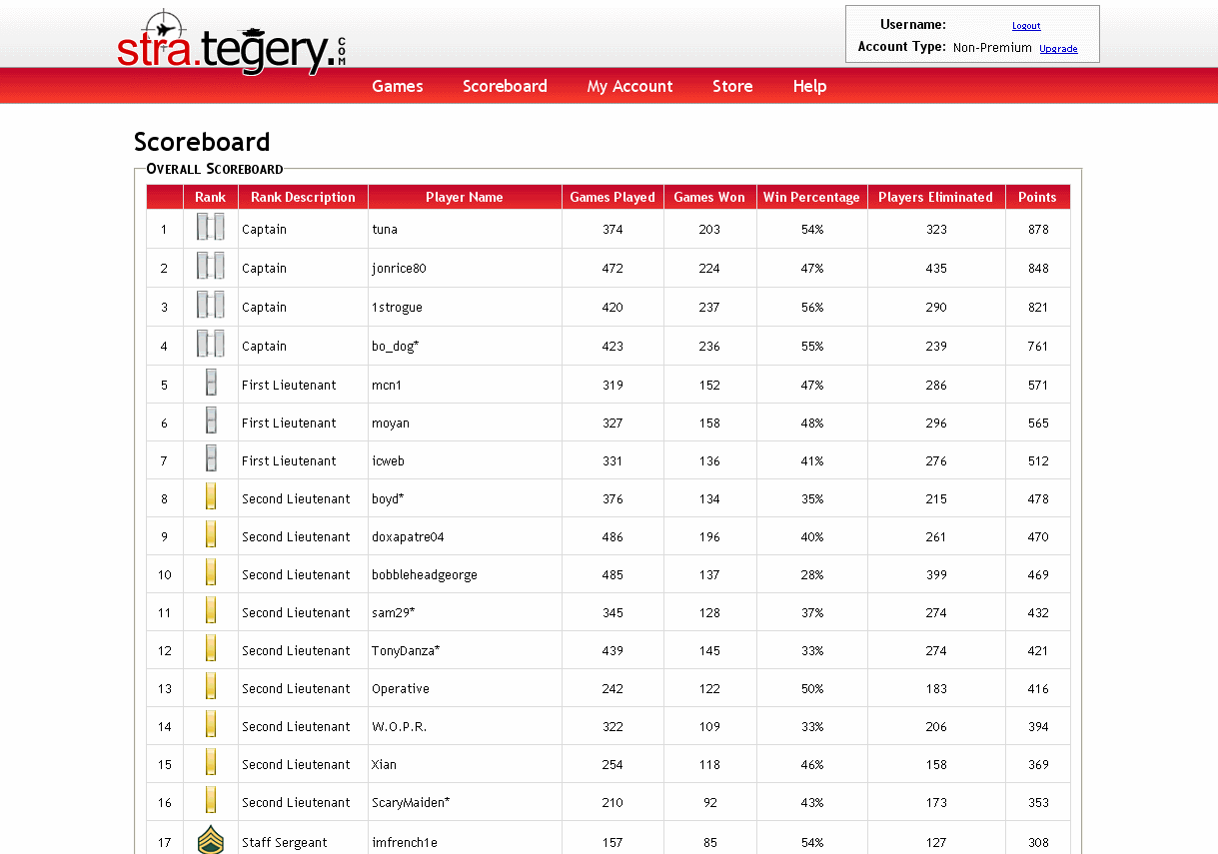Select player name Xian
Image resolution: width=1218 pixels, height=854 pixels.
click(385, 764)
